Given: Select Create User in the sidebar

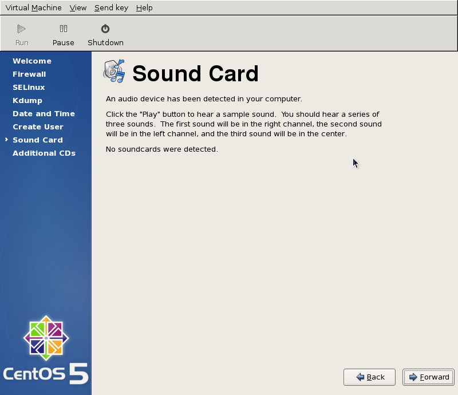Looking at the screenshot, I should point(38,127).
